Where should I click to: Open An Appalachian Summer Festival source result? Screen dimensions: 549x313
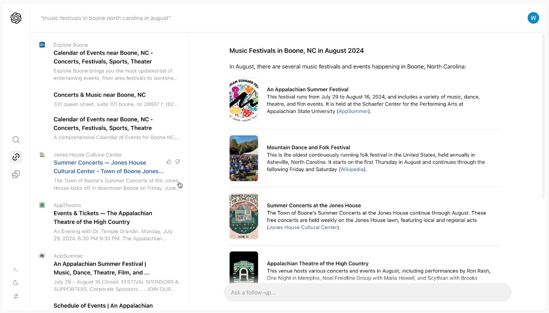(x=101, y=268)
